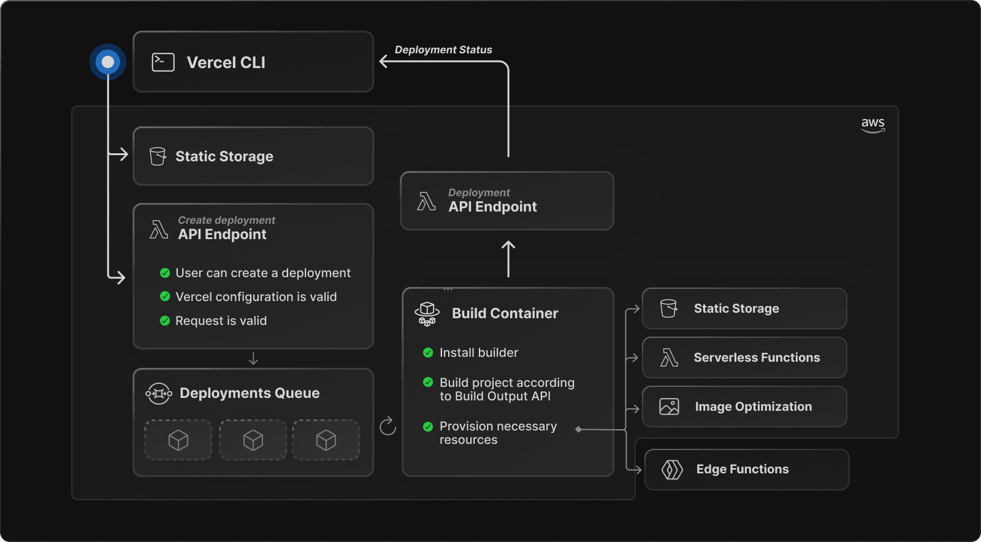Click the bucket icon in right Static Storage
Image resolution: width=981 pixels, height=542 pixels.
669,308
